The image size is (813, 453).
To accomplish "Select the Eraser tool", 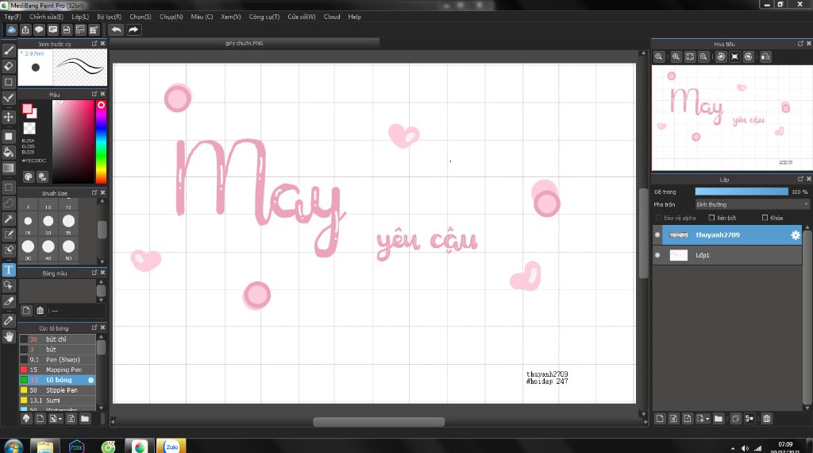I will [8, 67].
